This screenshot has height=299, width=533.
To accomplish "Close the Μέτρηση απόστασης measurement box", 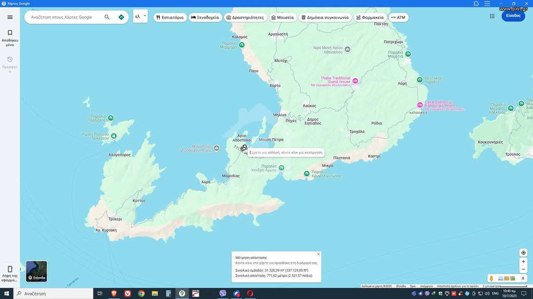I will (x=318, y=254).
